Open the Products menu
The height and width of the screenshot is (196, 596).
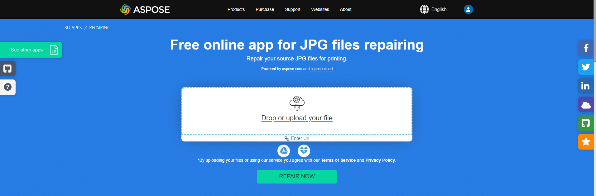pyautogui.click(x=236, y=9)
